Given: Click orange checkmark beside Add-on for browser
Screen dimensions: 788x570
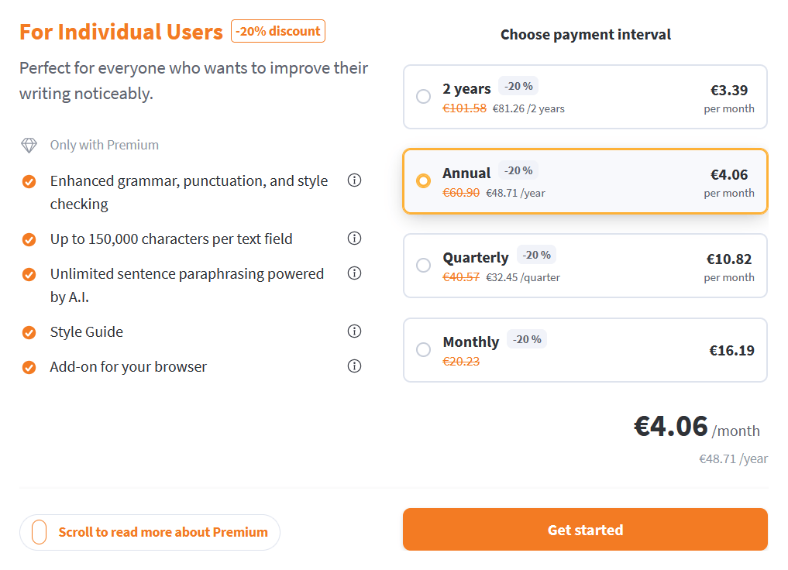Looking at the screenshot, I should click(29, 368).
